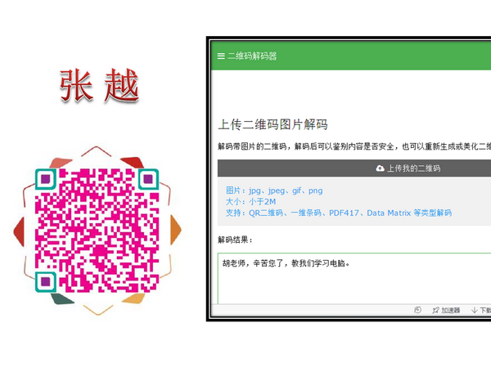Screen dimensions: 491x368
Task: Click the rocket 加速器 icon in status bar
Action: click(435, 310)
